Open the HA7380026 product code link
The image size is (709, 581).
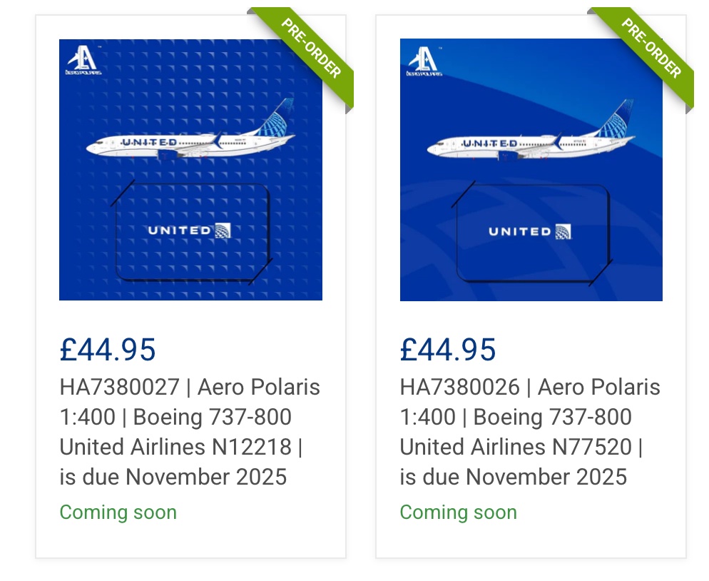[459, 388]
